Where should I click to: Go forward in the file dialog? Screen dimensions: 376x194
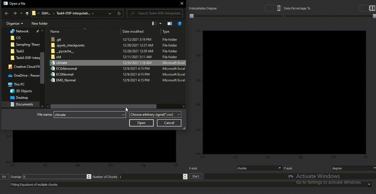click(x=15, y=13)
